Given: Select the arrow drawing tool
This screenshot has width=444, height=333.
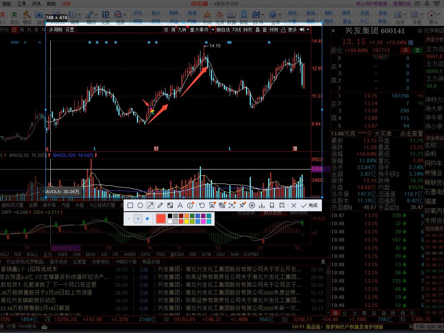Looking at the screenshot, I should coord(150,205).
